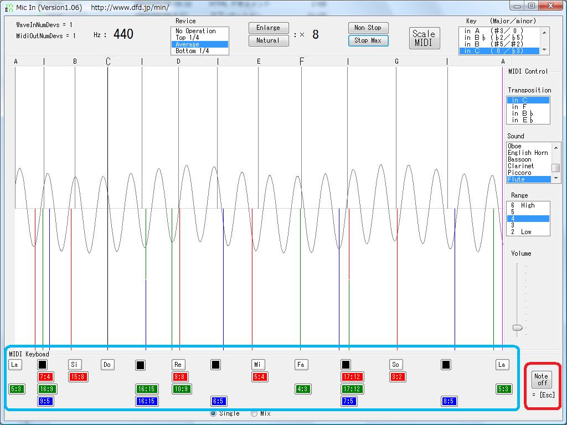This screenshot has height=425, width=567.
Task: Play the black key between Fa and So
Action: click(x=346, y=365)
